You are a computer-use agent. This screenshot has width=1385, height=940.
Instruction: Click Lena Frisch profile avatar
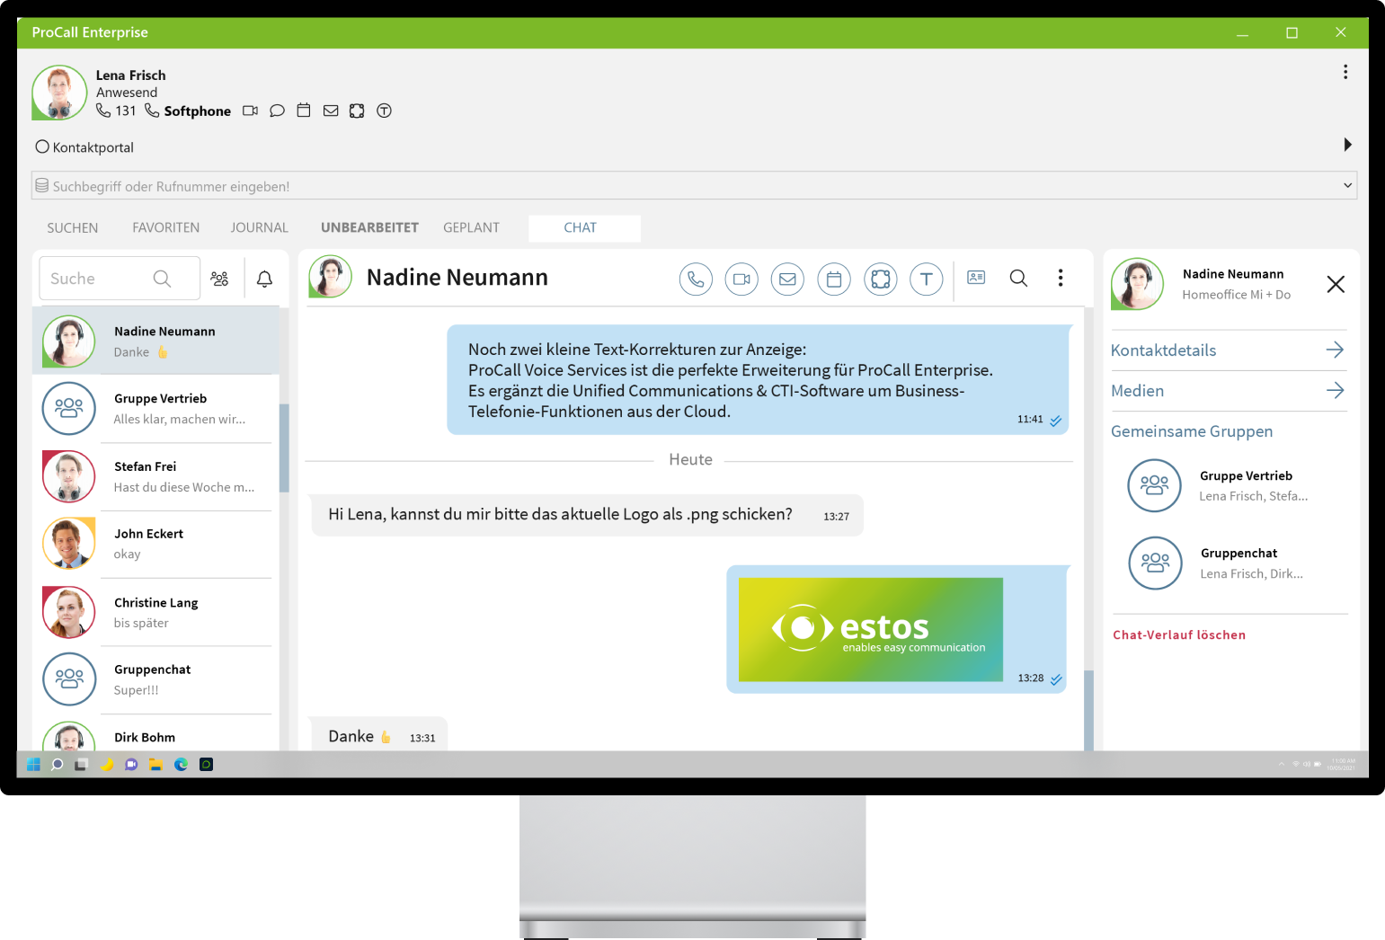click(59, 93)
